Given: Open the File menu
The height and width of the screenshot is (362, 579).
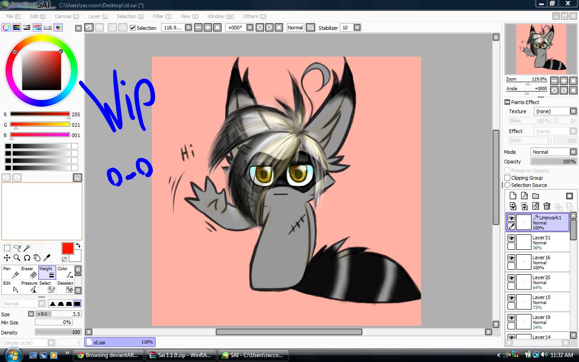Looking at the screenshot, I should coord(13,16).
